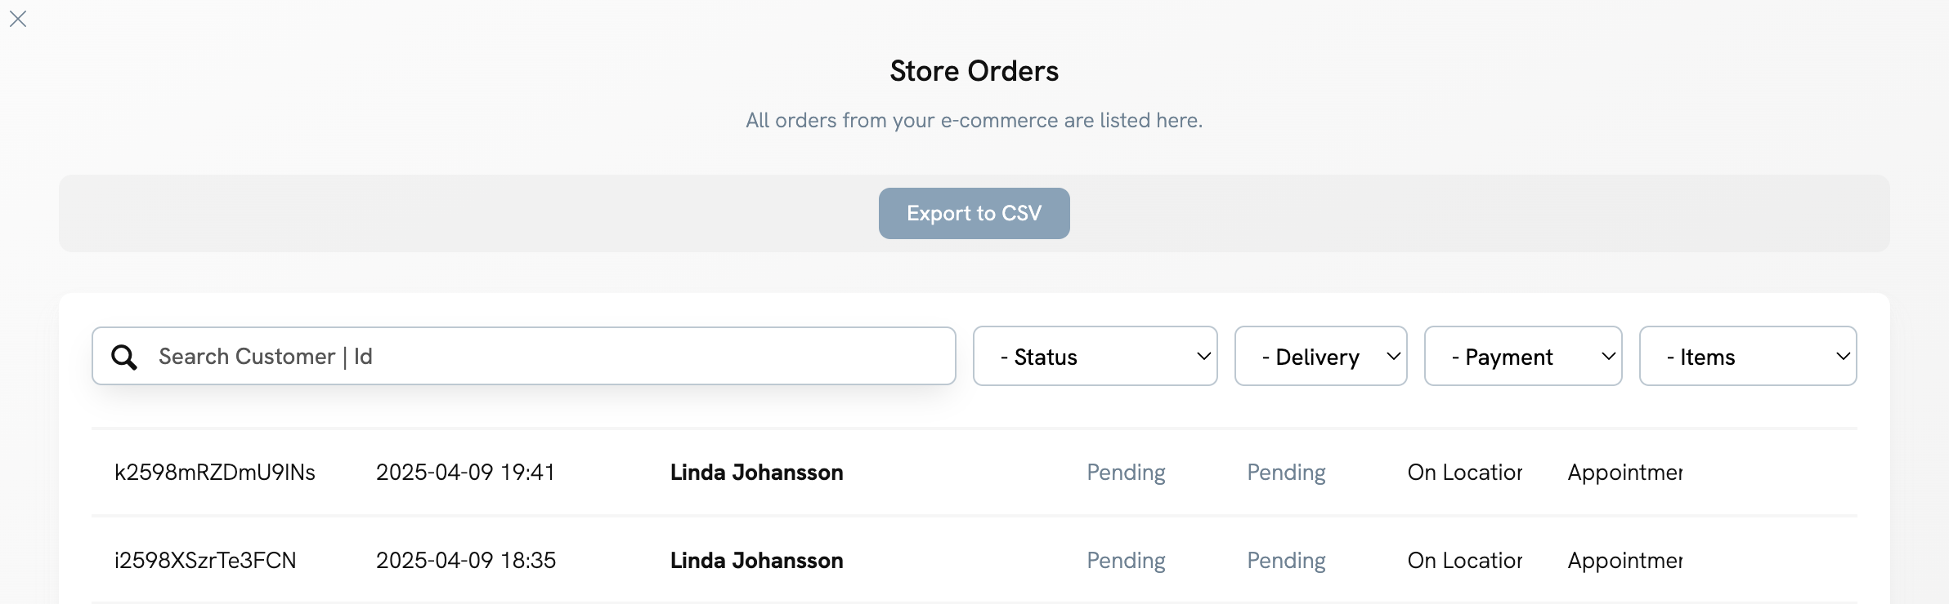
Task: Open order k2598mRZDmU9INs
Action: click(215, 473)
